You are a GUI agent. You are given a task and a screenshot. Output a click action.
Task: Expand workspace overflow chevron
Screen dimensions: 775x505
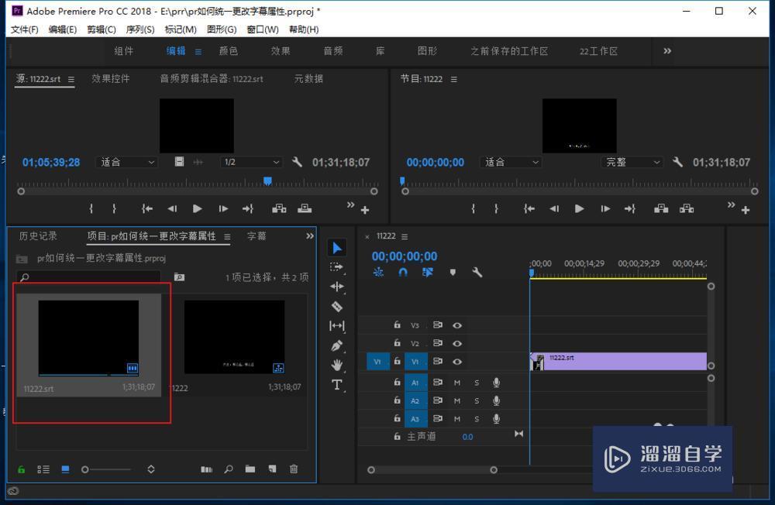click(x=667, y=51)
